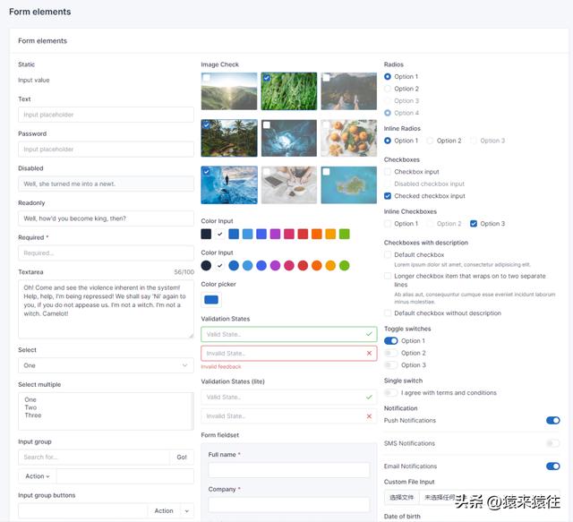Enable Option 2 under Toggle switches

coord(390,354)
